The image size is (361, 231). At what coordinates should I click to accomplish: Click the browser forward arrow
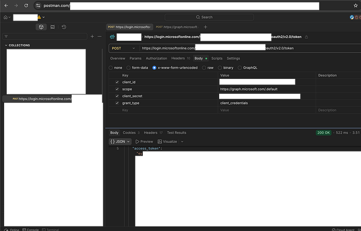(16, 6)
